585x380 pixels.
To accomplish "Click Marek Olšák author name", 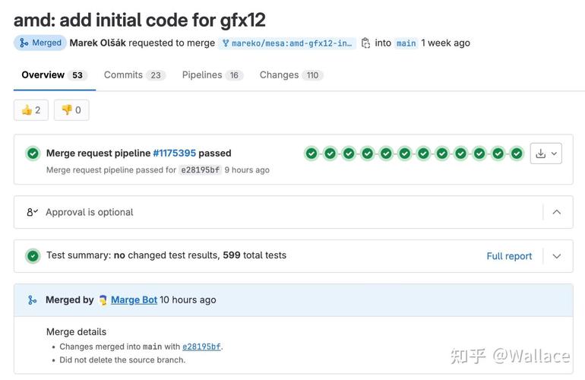I will [98, 43].
